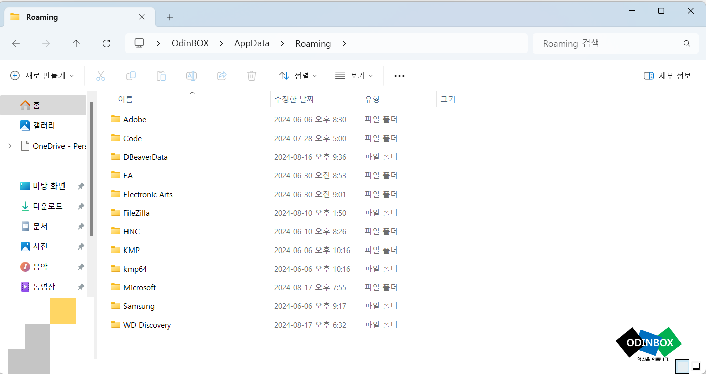
Task: Open the 보기 view dropdown
Action: [x=354, y=76]
